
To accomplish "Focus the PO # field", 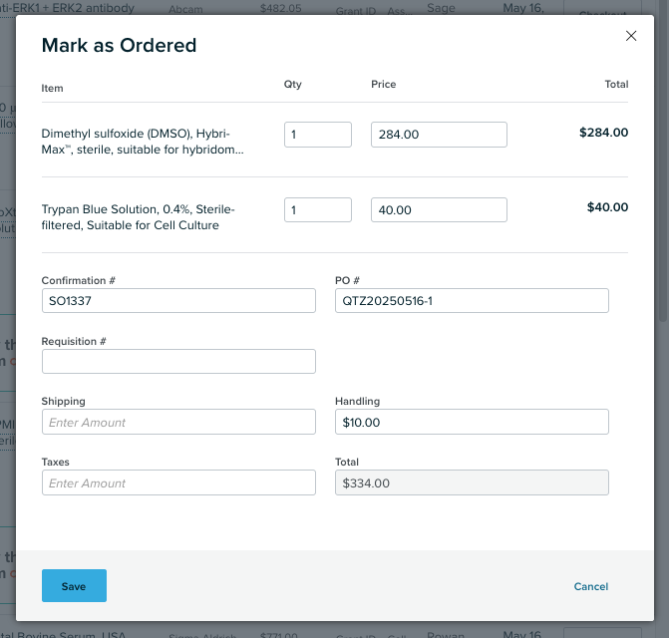I will coord(472,301).
